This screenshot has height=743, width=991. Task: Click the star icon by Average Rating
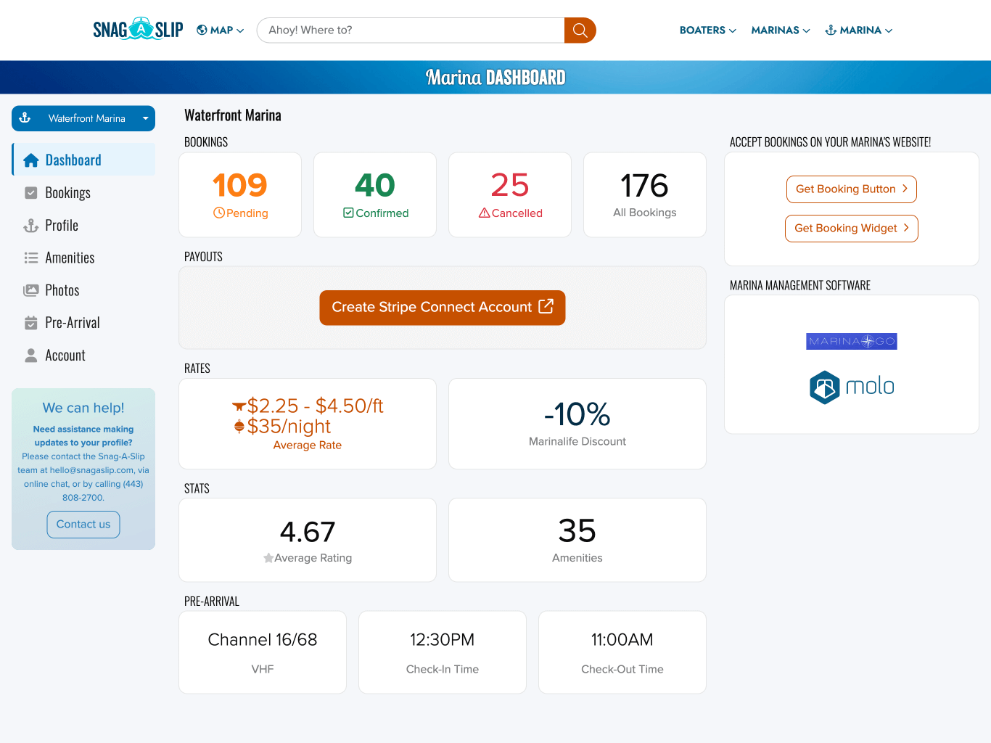pyautogui.click(x=268, y=558)
